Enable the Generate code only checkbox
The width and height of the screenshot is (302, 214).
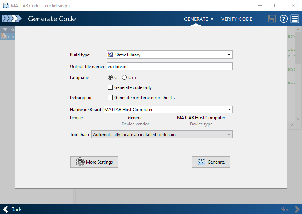pos(110,87)
